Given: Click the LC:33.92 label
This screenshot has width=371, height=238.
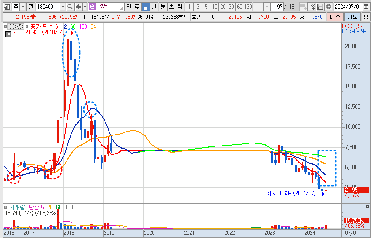Looking at the screenshot, I should (x=352, y=26).
